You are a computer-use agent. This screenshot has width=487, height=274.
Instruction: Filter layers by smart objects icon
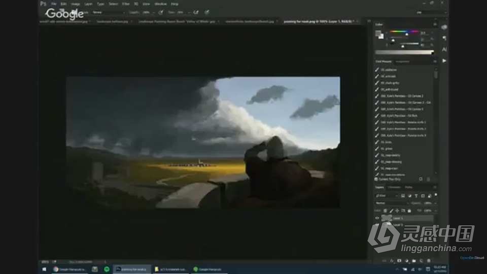coord(430,196)
